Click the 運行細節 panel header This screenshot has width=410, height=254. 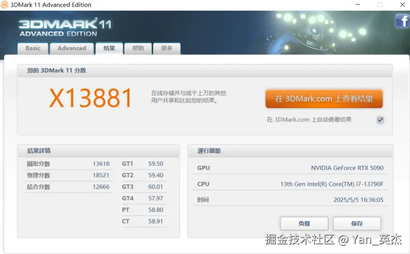coord(290,150)
